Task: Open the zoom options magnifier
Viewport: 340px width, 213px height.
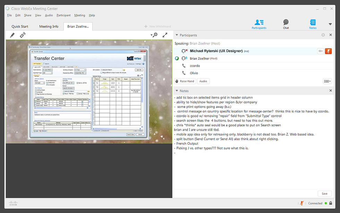Action: click(x=154, y=35)
